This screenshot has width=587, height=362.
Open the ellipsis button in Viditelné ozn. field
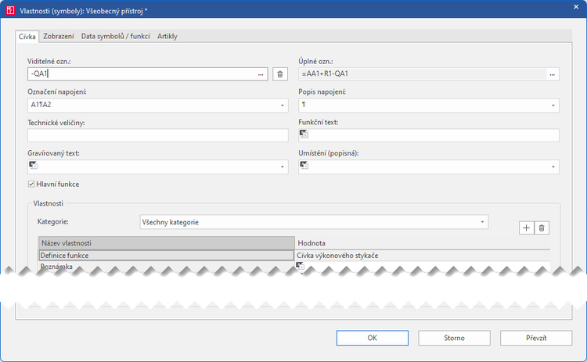pos(261,74)
